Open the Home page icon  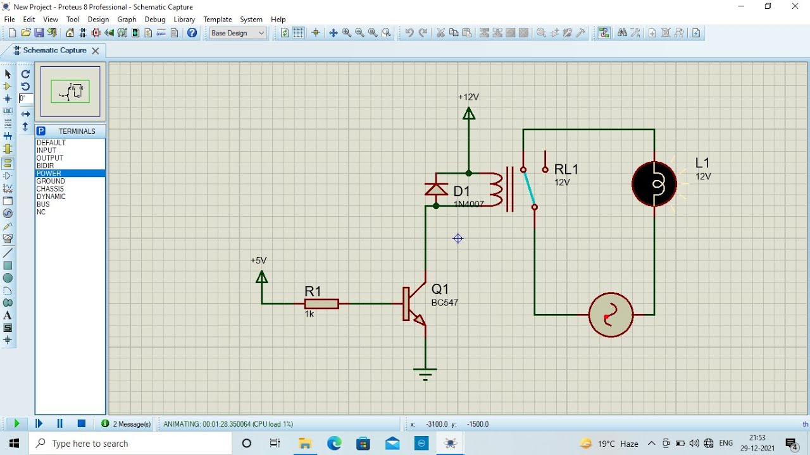[x=70, y=33]
